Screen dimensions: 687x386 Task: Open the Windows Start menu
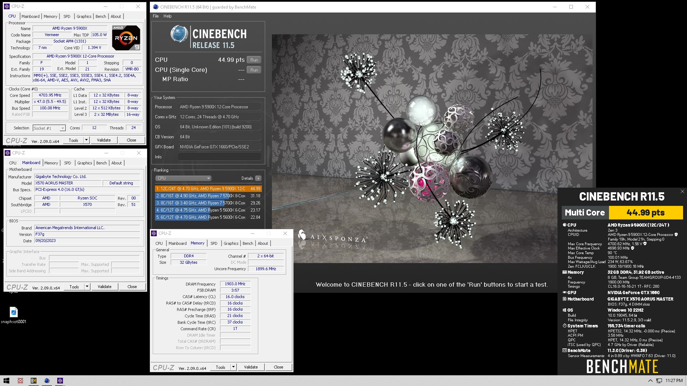(6, 381)
